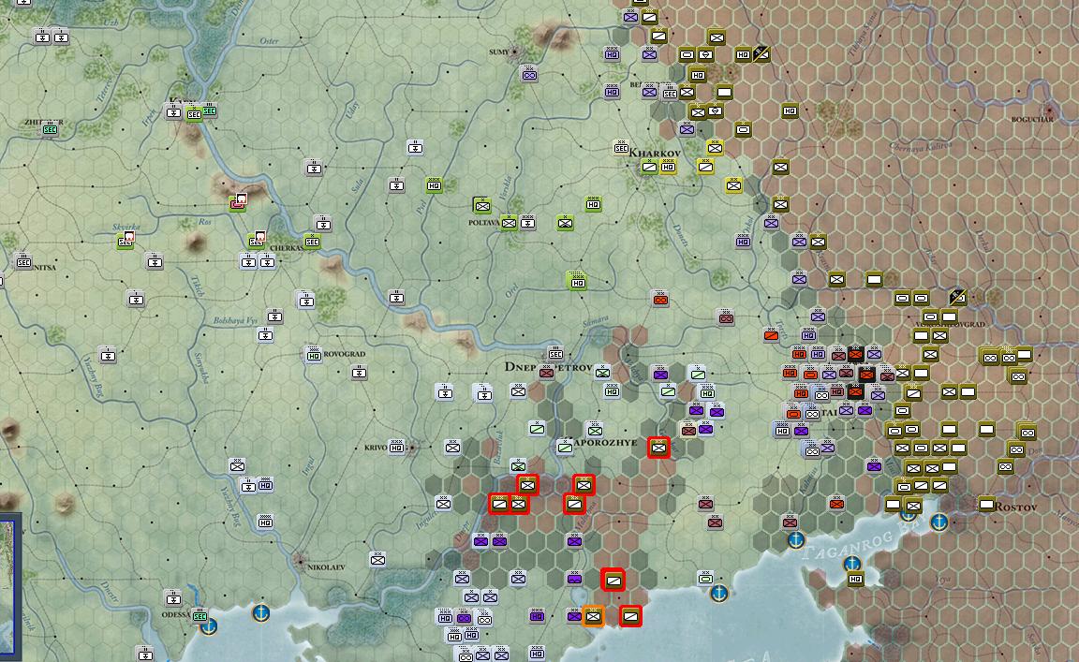Image resolution: width=1079 pixels, height=662 pixels.
Task: Select lone bright red motorized counter near Samara river
Action: (660, 300)
